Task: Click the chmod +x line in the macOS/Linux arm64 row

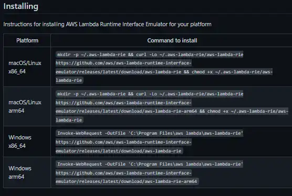Action: (172, 111)
